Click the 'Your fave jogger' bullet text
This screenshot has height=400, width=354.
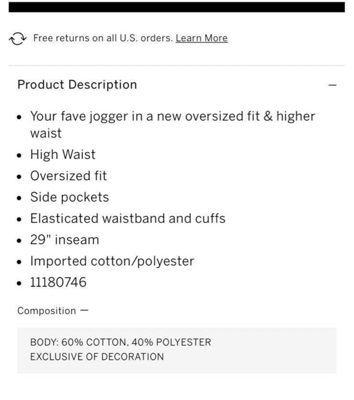pos(173,124)
